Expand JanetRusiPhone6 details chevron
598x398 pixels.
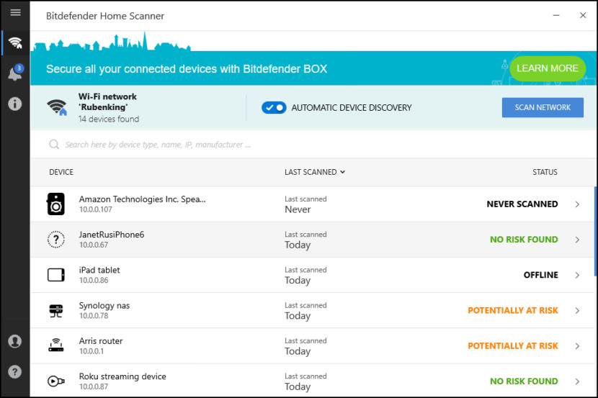coord(577,240)
